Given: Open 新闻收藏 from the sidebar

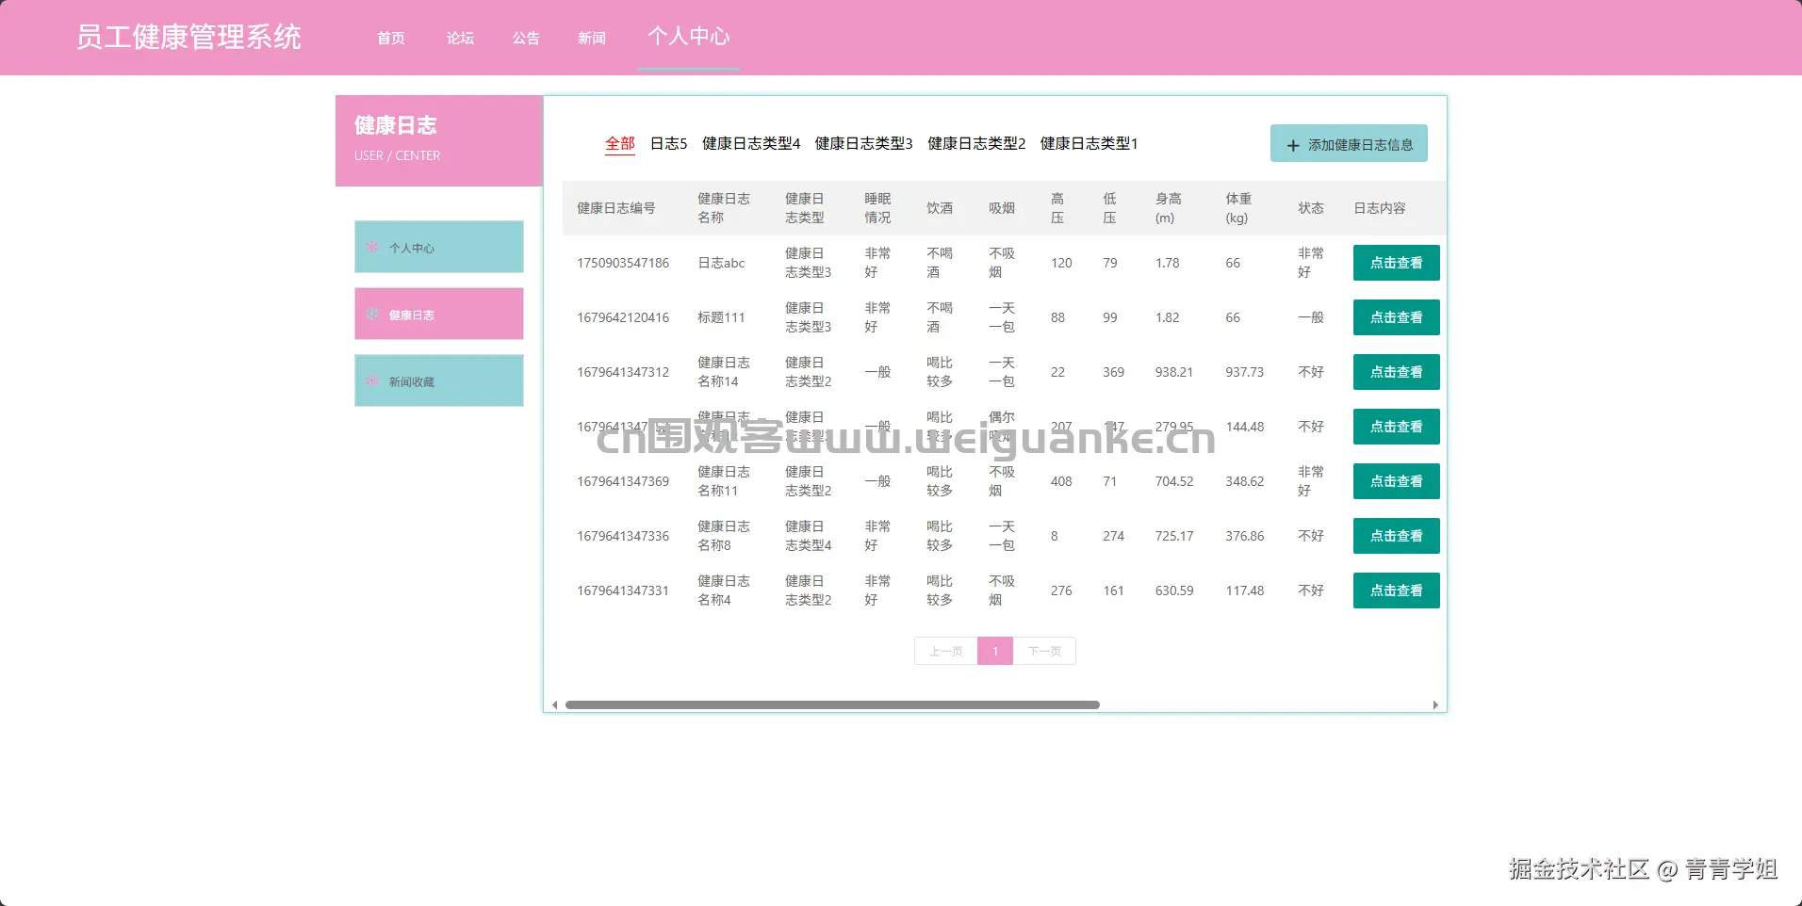Looking at the screenshot, I should 438,380.
